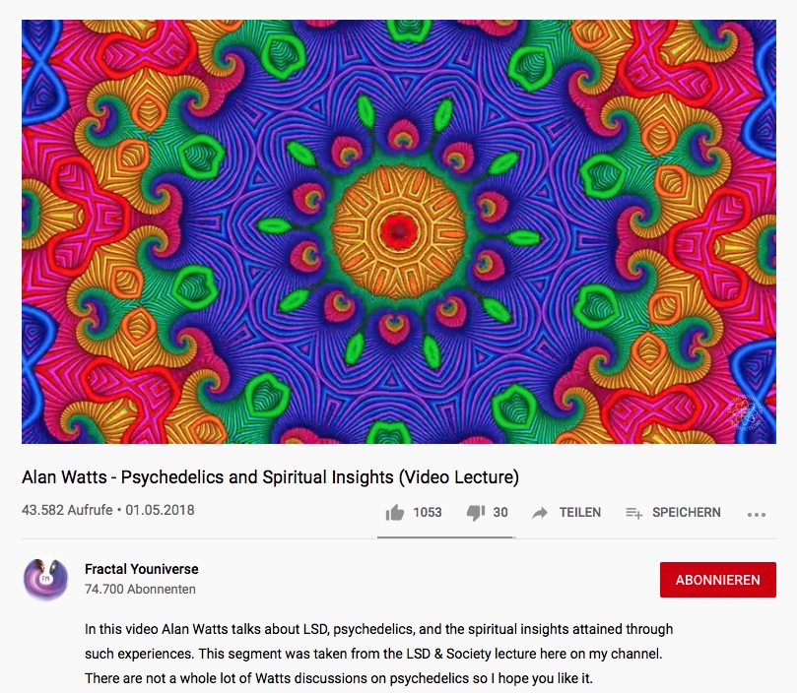
Task: Open the Fractal Youniverse channel name link
Action: (x=141, y=569)
